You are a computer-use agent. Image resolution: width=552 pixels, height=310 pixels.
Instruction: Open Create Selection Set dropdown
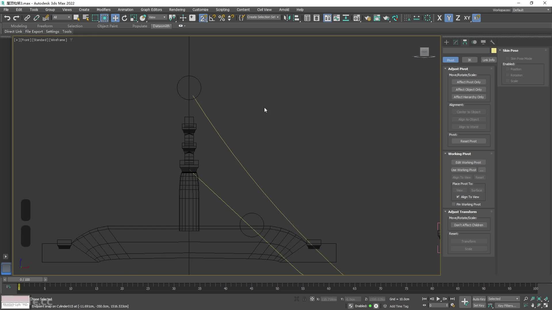[x=263, y=17]
